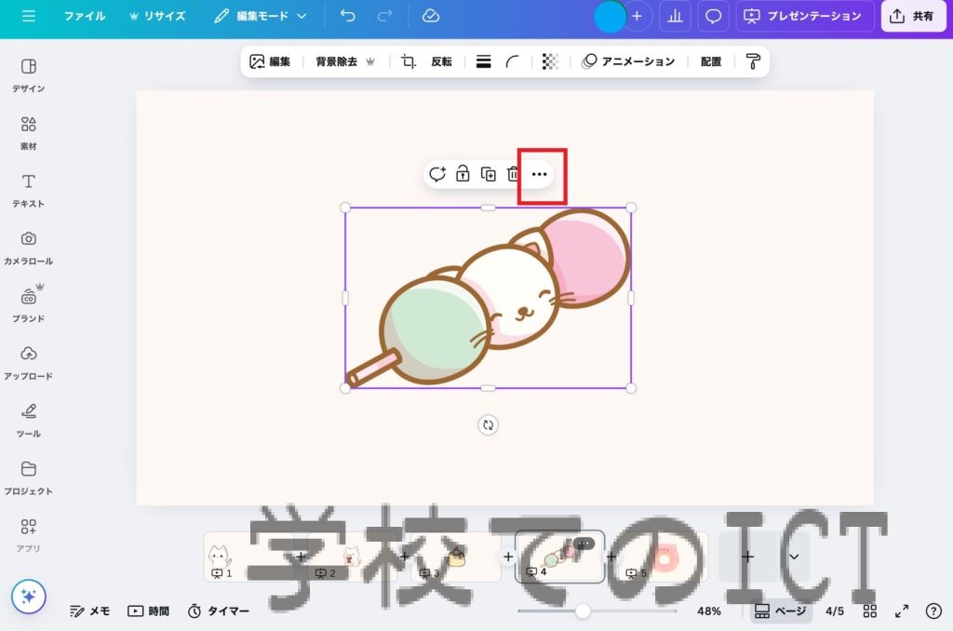Launch the sparkle AI assistant button
The height and width of the screenshot is (631, 953).
click(x=29, y=597)
